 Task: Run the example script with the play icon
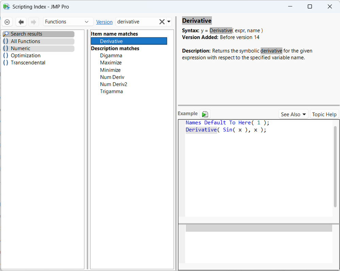pos(205,114)
